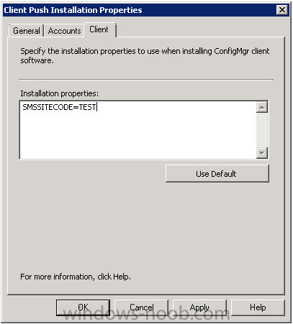This screenshot has width=293, height=324.
Task: Click the 'For more information, click Help' text
Action: coord(76,277)
